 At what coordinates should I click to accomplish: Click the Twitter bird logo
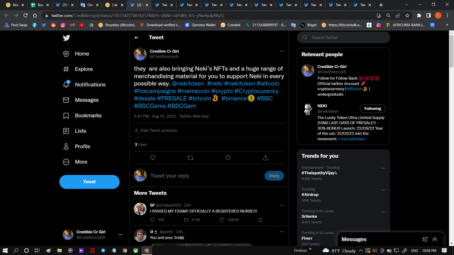[66, 38]
